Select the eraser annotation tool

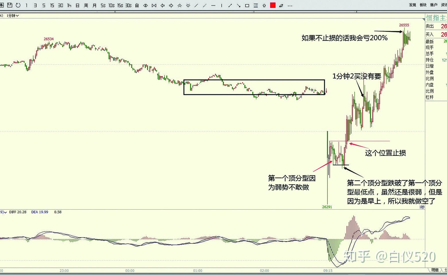pos(281,5)
